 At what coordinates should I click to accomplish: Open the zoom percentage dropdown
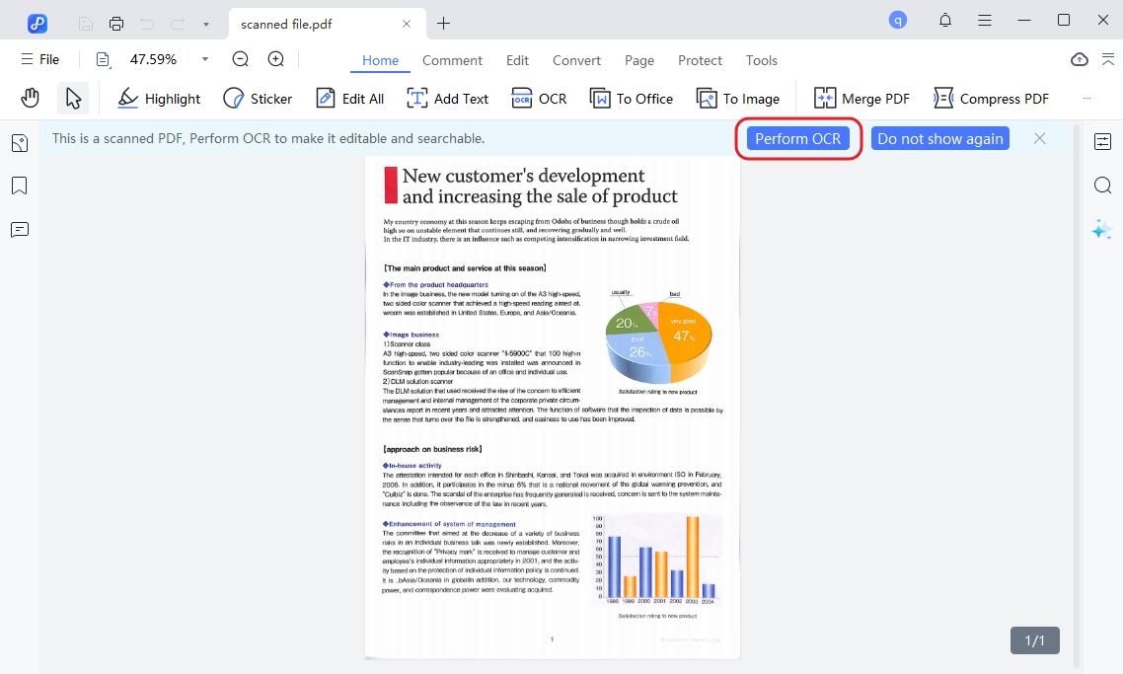[x=203, y=58]
